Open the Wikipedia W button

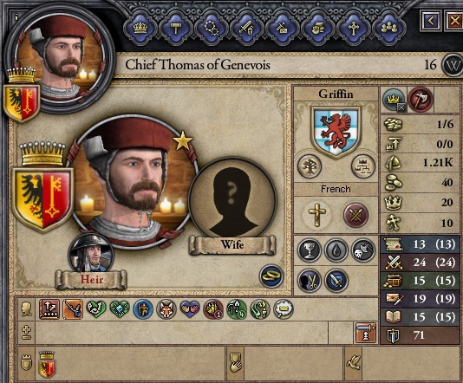click(x=453, y=65)
